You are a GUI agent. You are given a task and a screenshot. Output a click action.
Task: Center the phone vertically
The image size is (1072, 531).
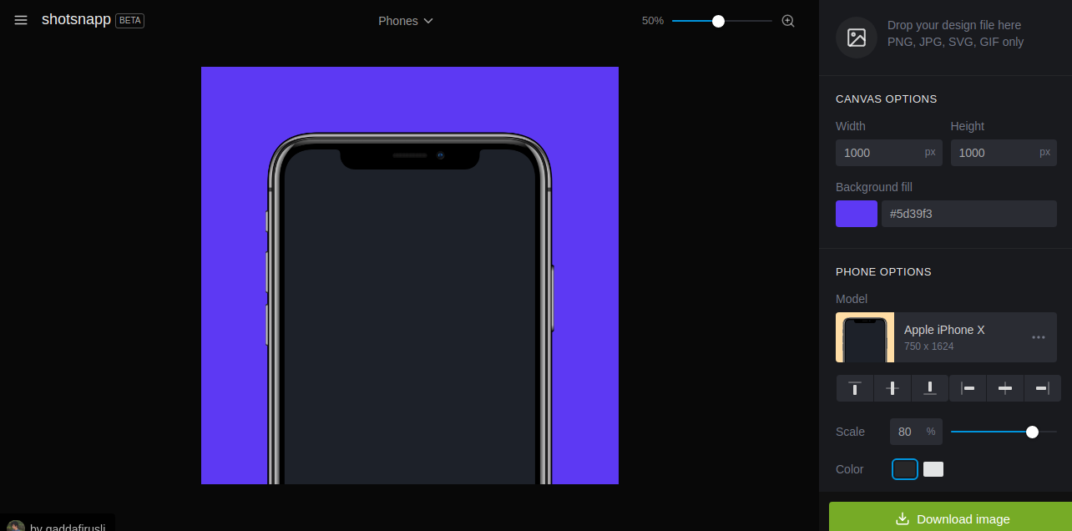(x=892, y=388)
